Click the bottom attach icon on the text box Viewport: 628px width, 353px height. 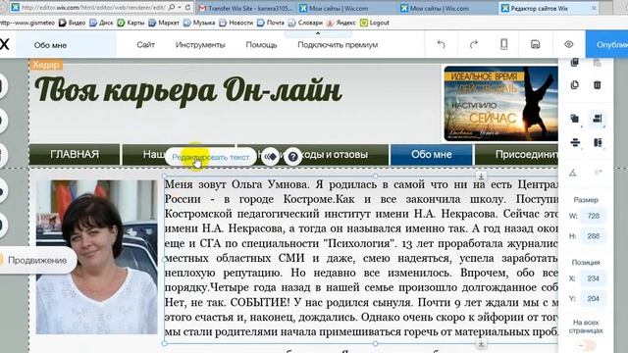coord(481,343)
